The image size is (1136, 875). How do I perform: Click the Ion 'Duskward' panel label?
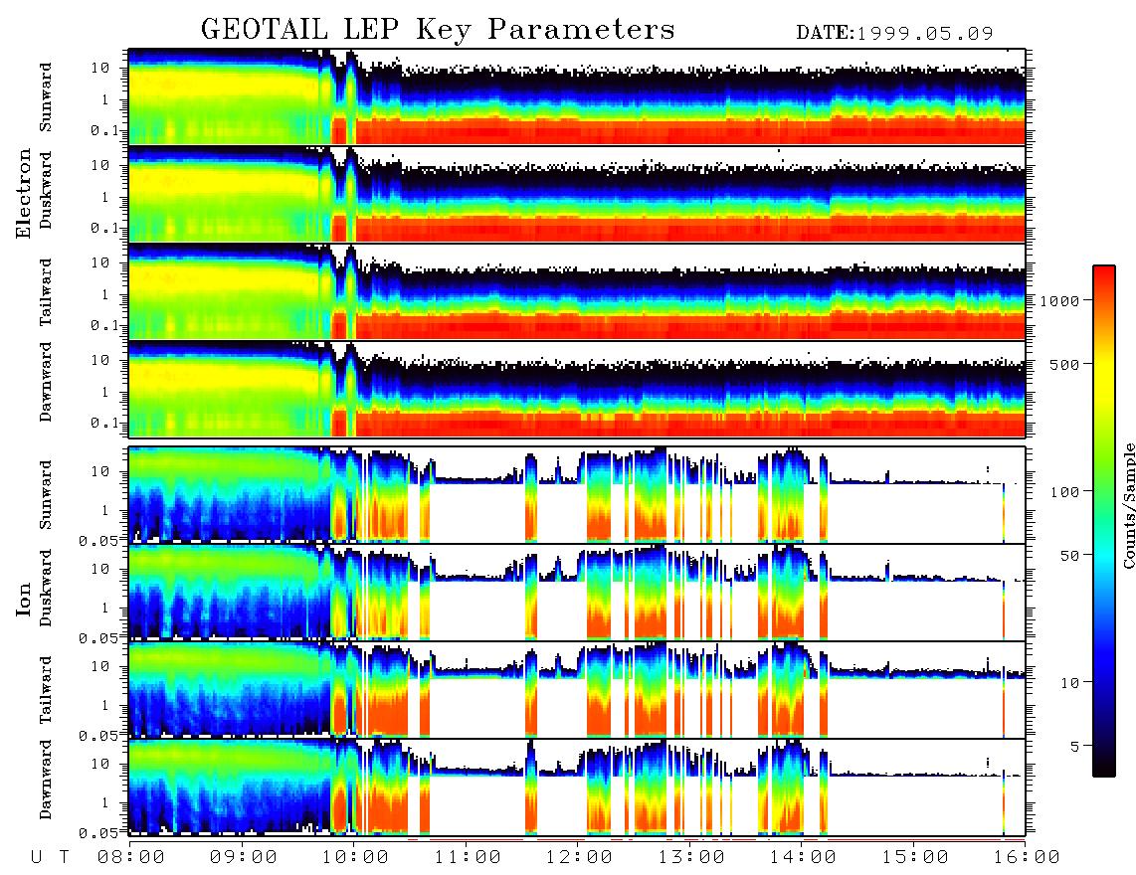tap(46, 588)
